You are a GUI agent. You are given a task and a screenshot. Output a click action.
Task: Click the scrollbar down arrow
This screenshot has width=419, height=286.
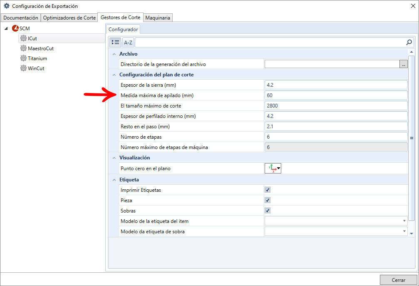(412, 234)
